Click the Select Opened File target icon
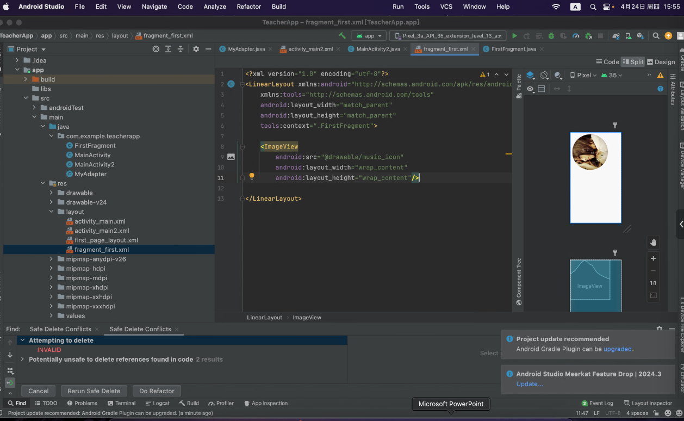Screen dimensions: 684x421 point(156,49)
